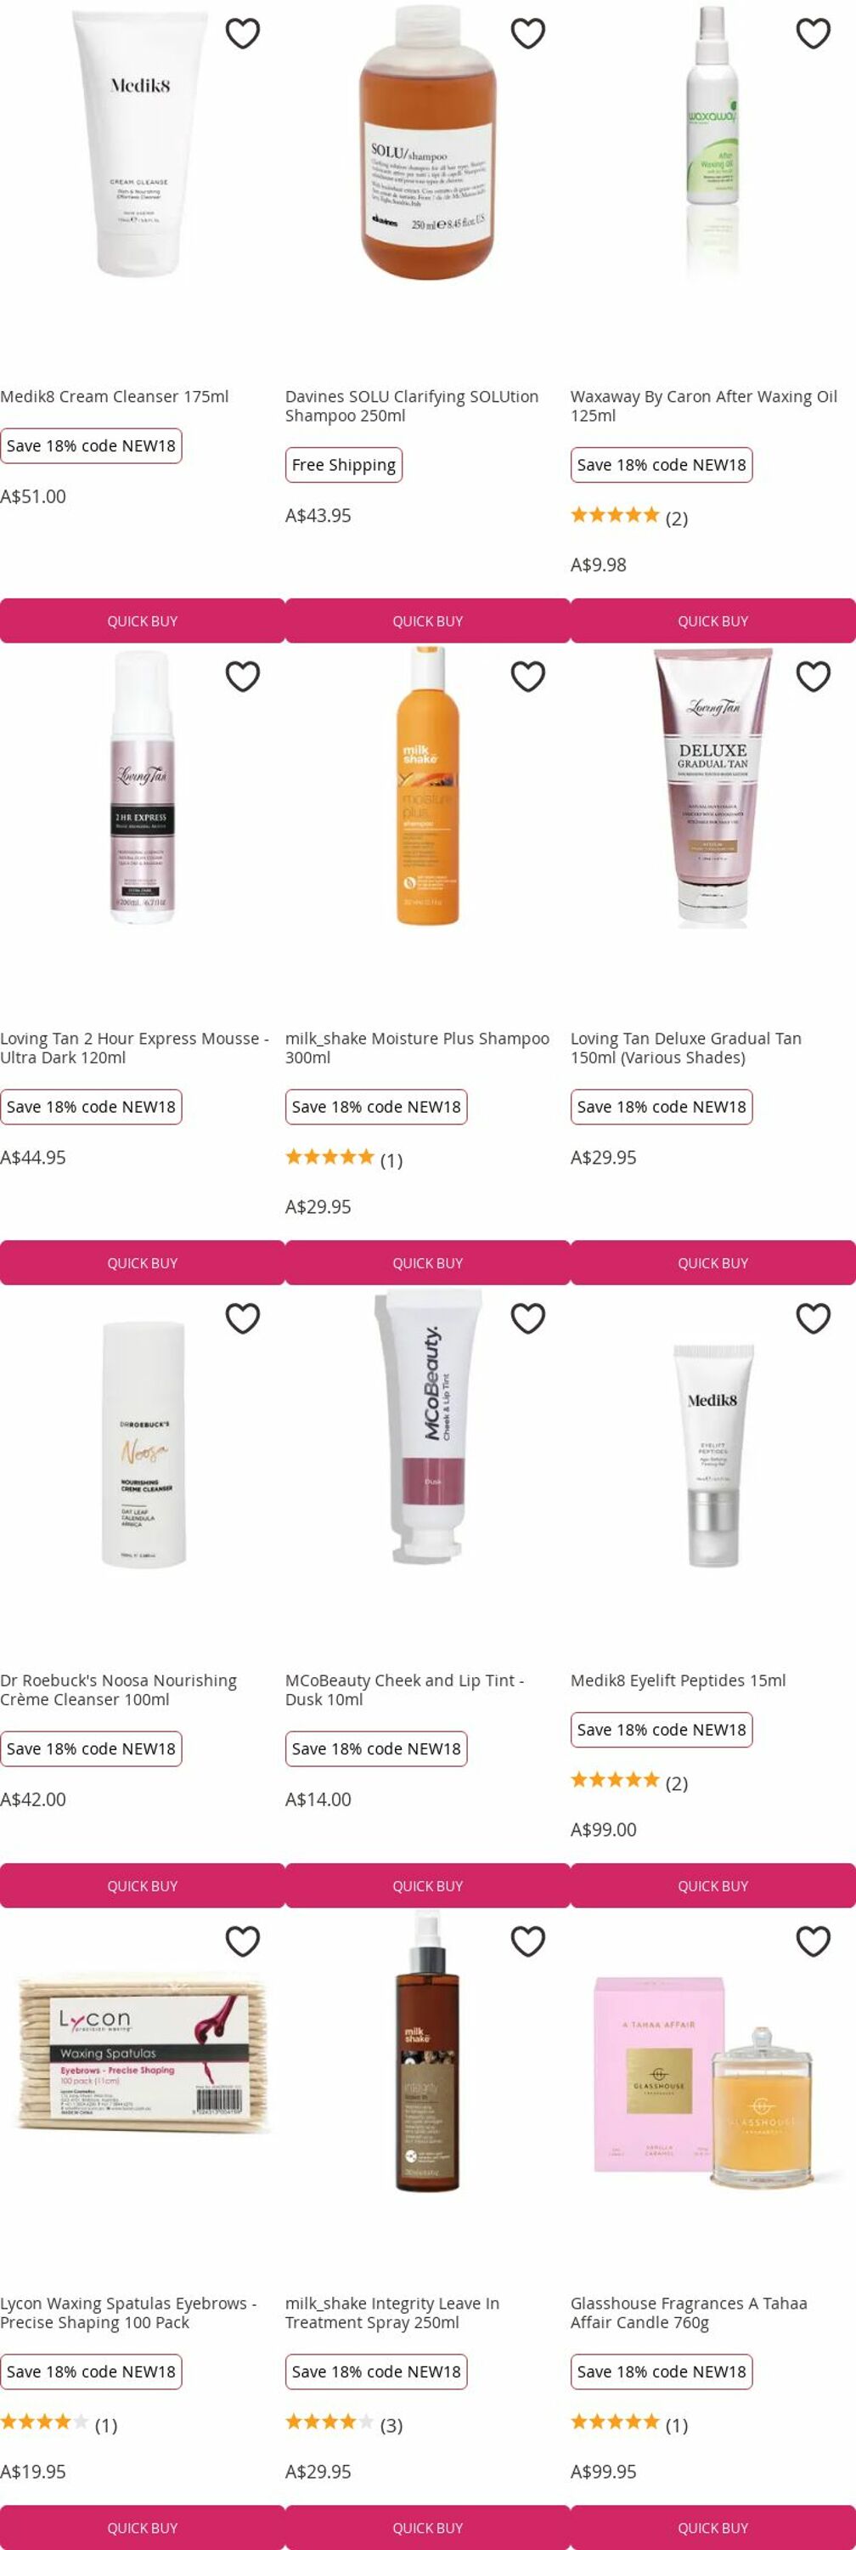Toggle wishlist heart on Lycon Waxing Spatulas

[x=242, y=1941]
